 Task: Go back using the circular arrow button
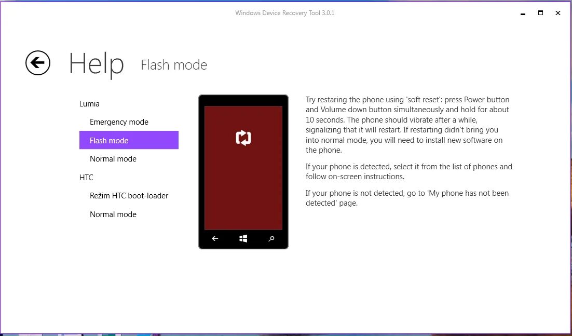(38, 63)
